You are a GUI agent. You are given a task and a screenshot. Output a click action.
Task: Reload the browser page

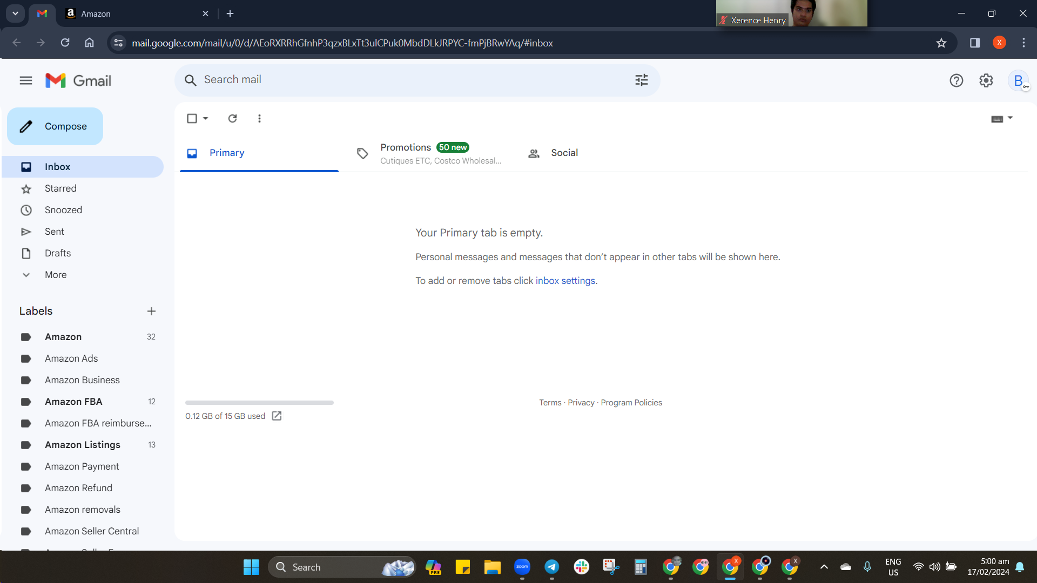65,43
